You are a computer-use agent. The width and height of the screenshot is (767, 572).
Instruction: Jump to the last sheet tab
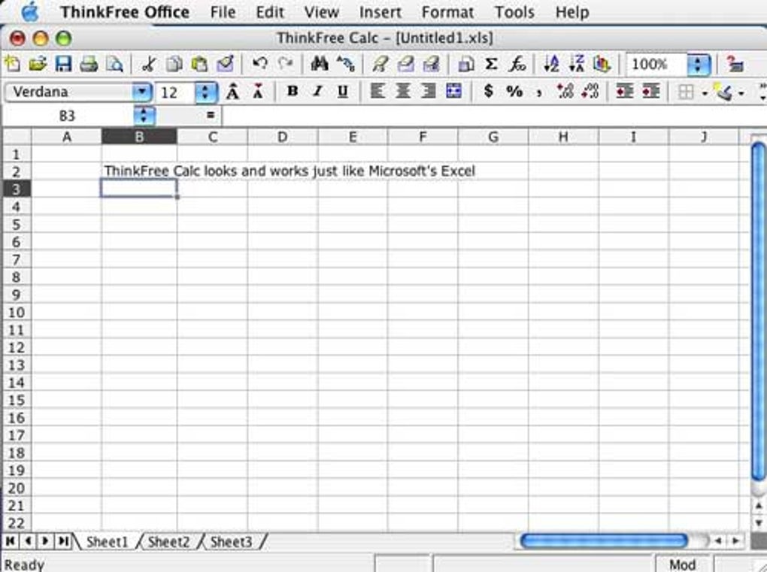point(63,540)
